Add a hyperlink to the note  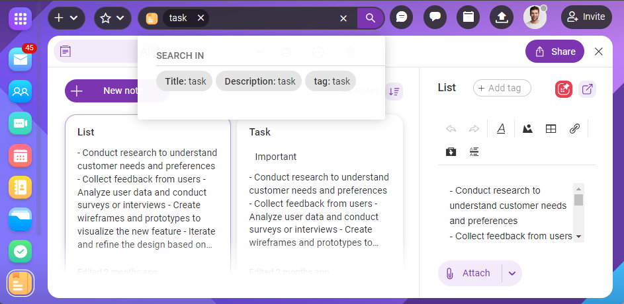pos(574,129)
